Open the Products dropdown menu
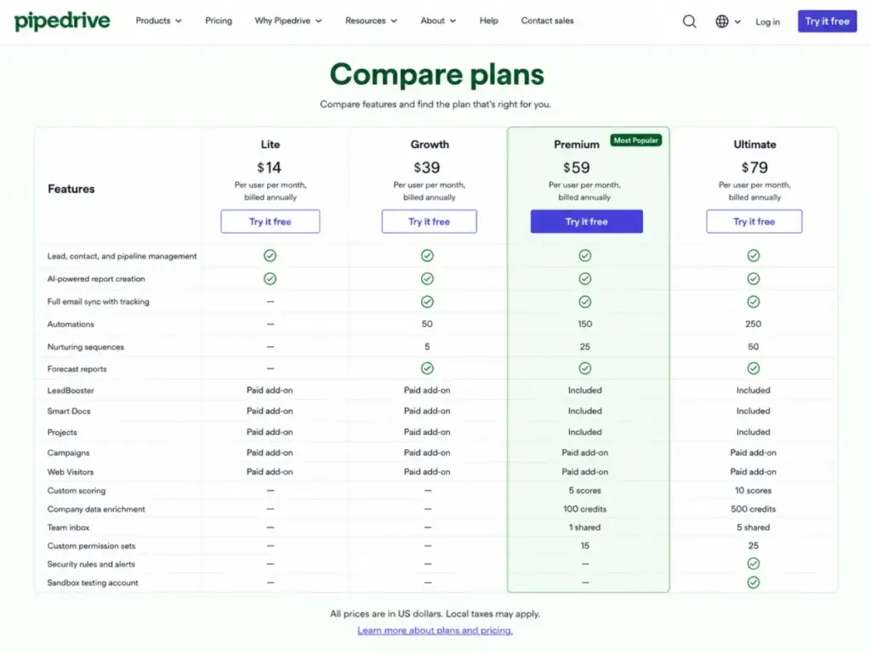Image resolution: width=871 pixels, height=653 pixels. click(x=159, y=20)
